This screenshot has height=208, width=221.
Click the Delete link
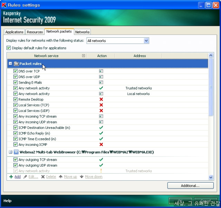51,177
